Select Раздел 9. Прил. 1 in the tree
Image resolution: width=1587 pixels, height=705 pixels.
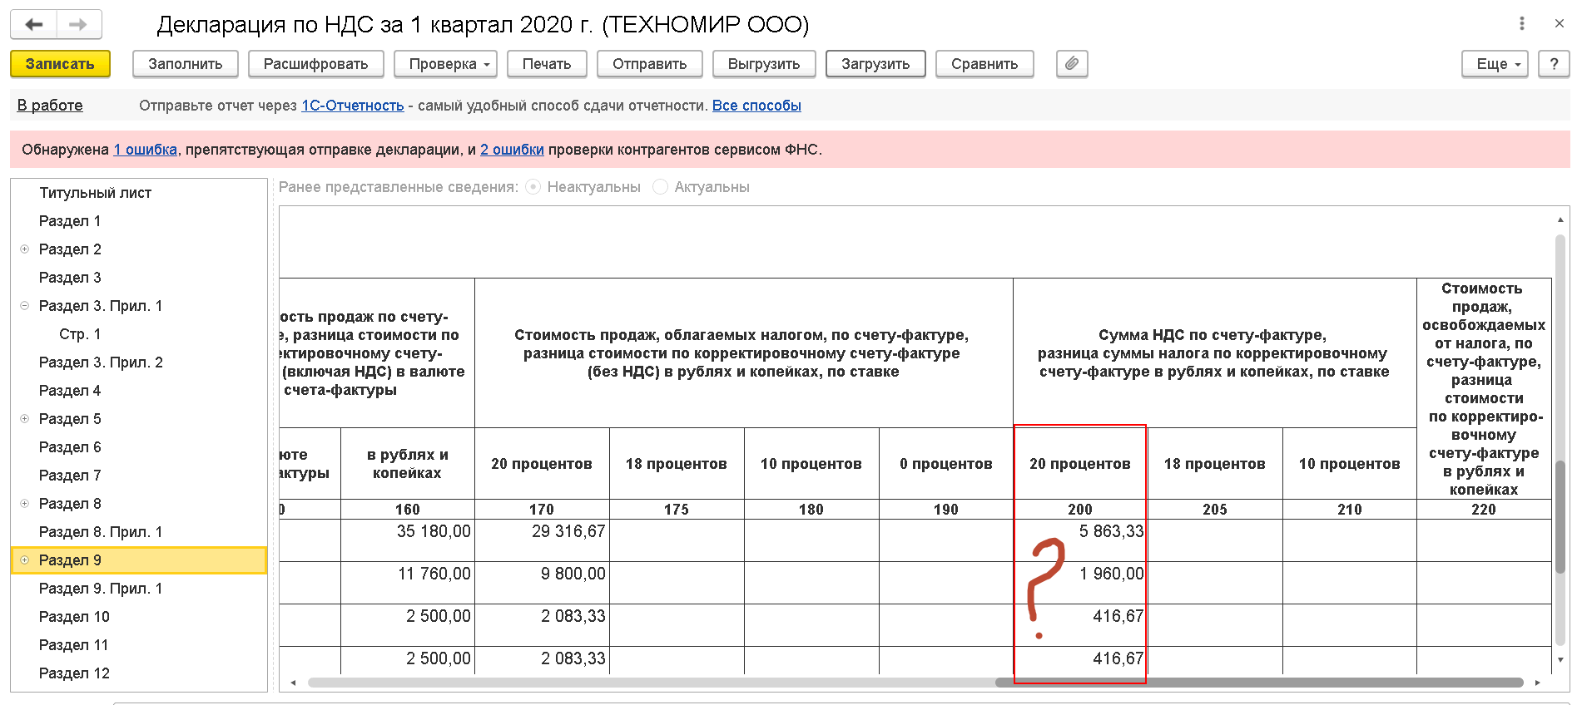point(101,589)
